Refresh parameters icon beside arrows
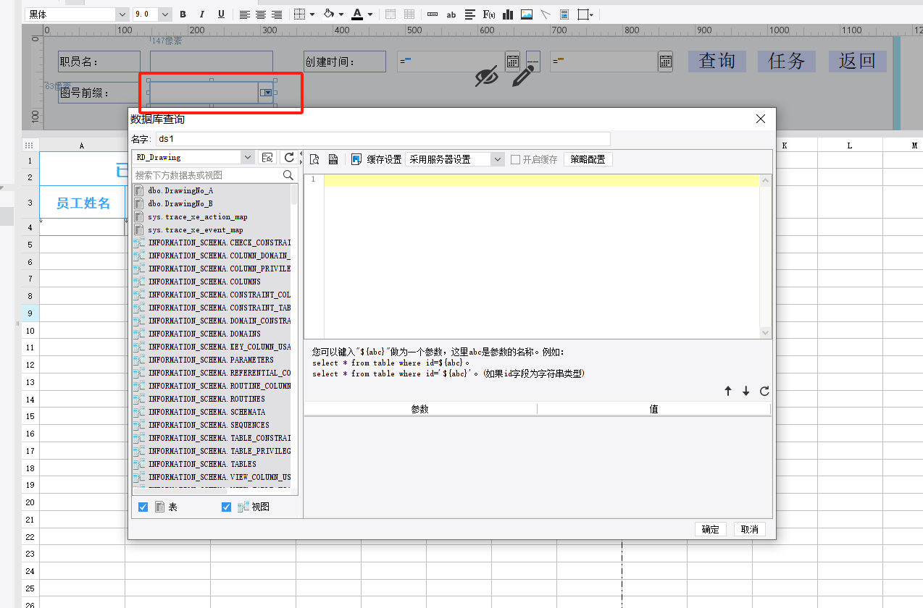This screenshot has height=608, width=923. (x=764, y=391)
